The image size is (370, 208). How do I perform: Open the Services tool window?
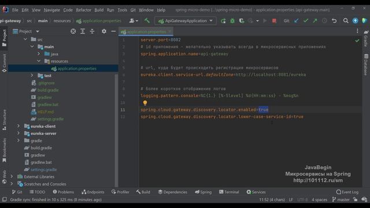pos(256,192)
